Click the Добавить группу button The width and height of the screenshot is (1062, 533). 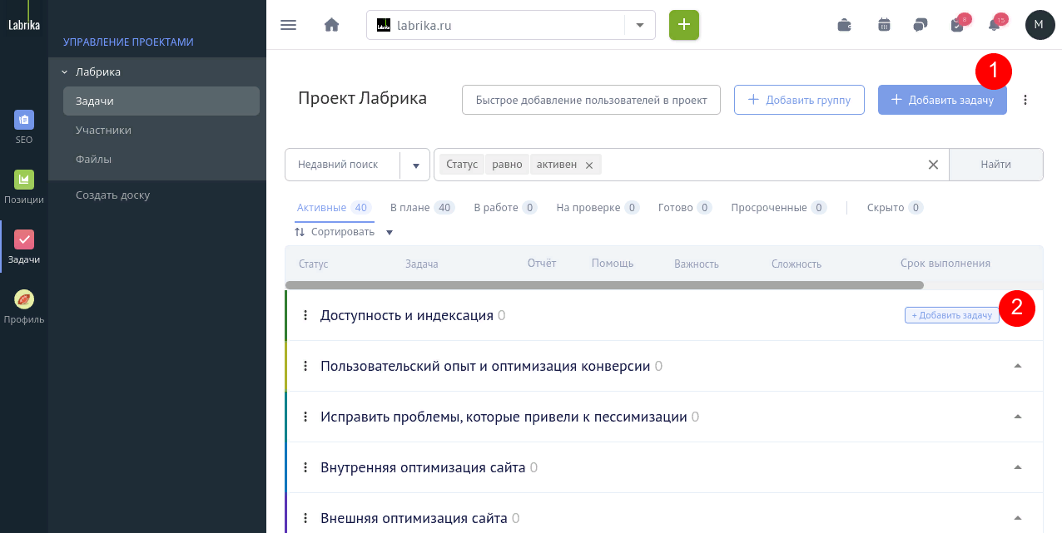[x=799, y=100]
